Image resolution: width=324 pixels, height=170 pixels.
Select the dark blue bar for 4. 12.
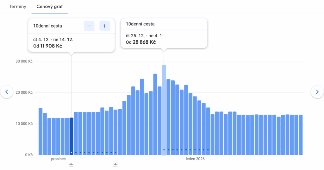pos(72,136)
